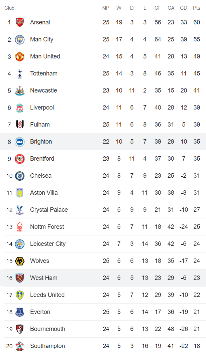Click the Liverpool crest icon

(19, 108)
